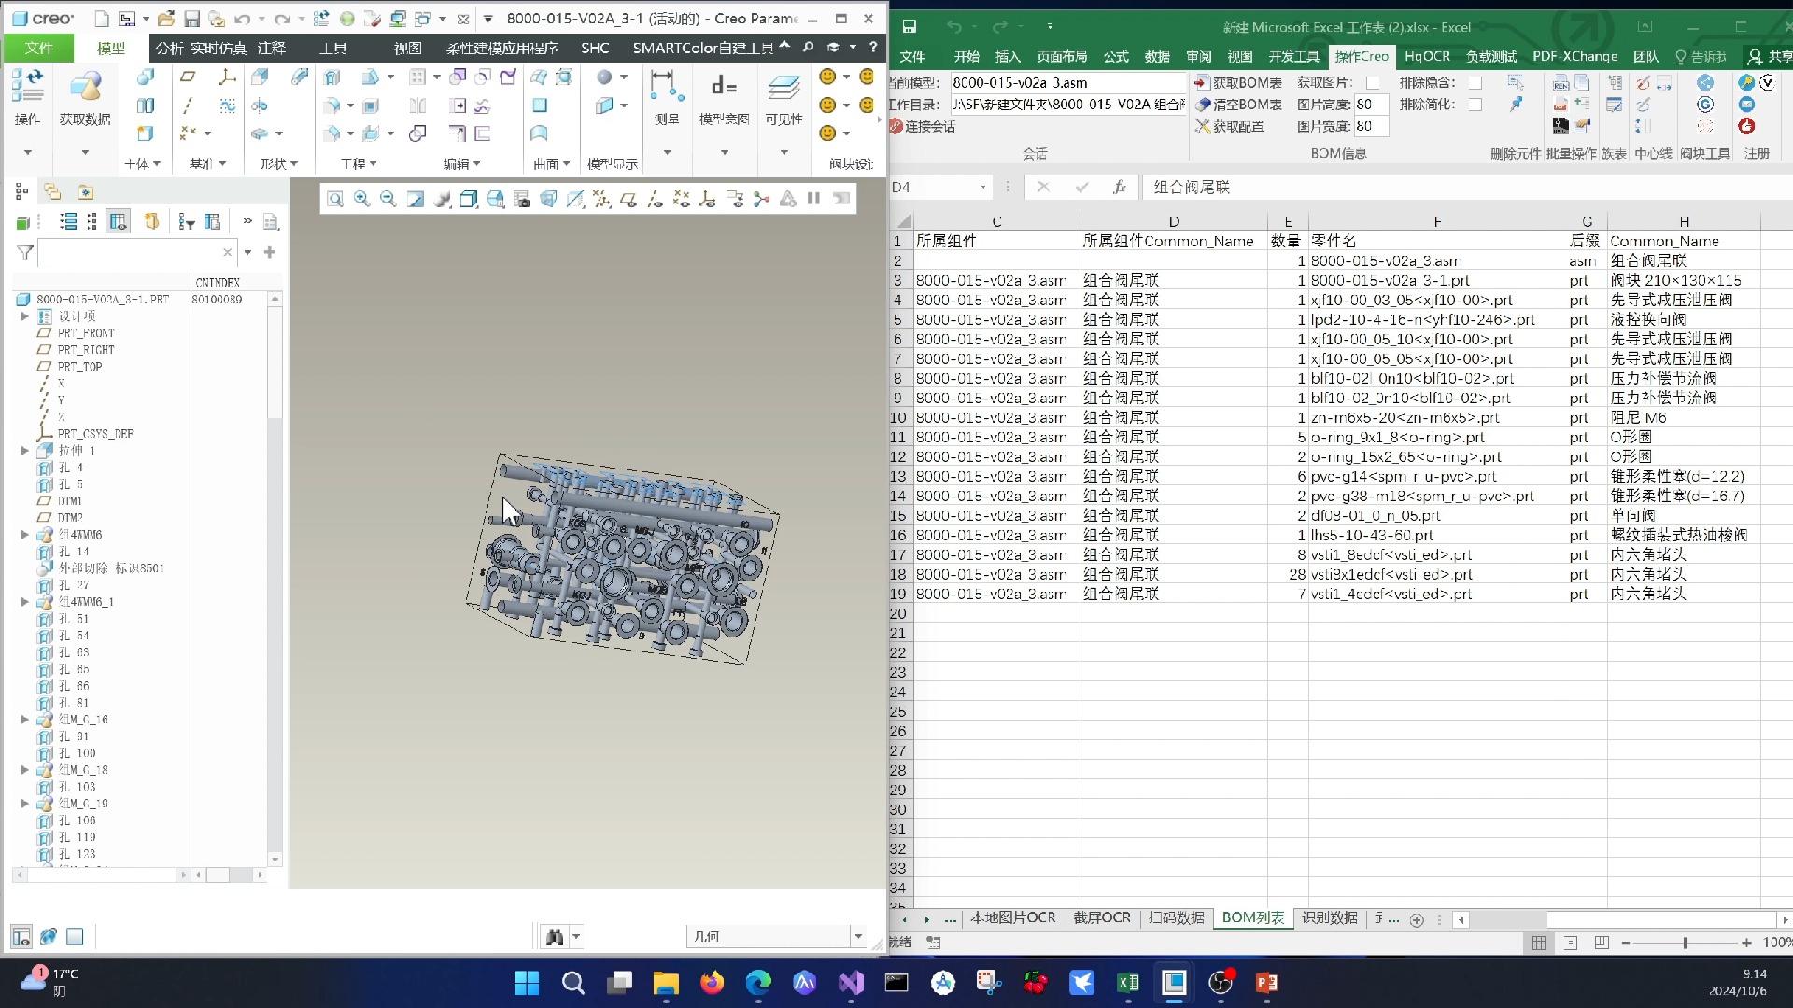Click the 图片高度 input field
The height and width of the screenshot is (1008, 1793).
[x=1370, y=105]
